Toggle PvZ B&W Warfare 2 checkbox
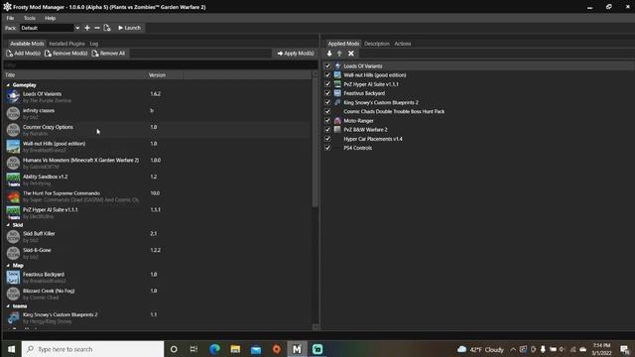The image size is (635, 357). pos(327,130)
